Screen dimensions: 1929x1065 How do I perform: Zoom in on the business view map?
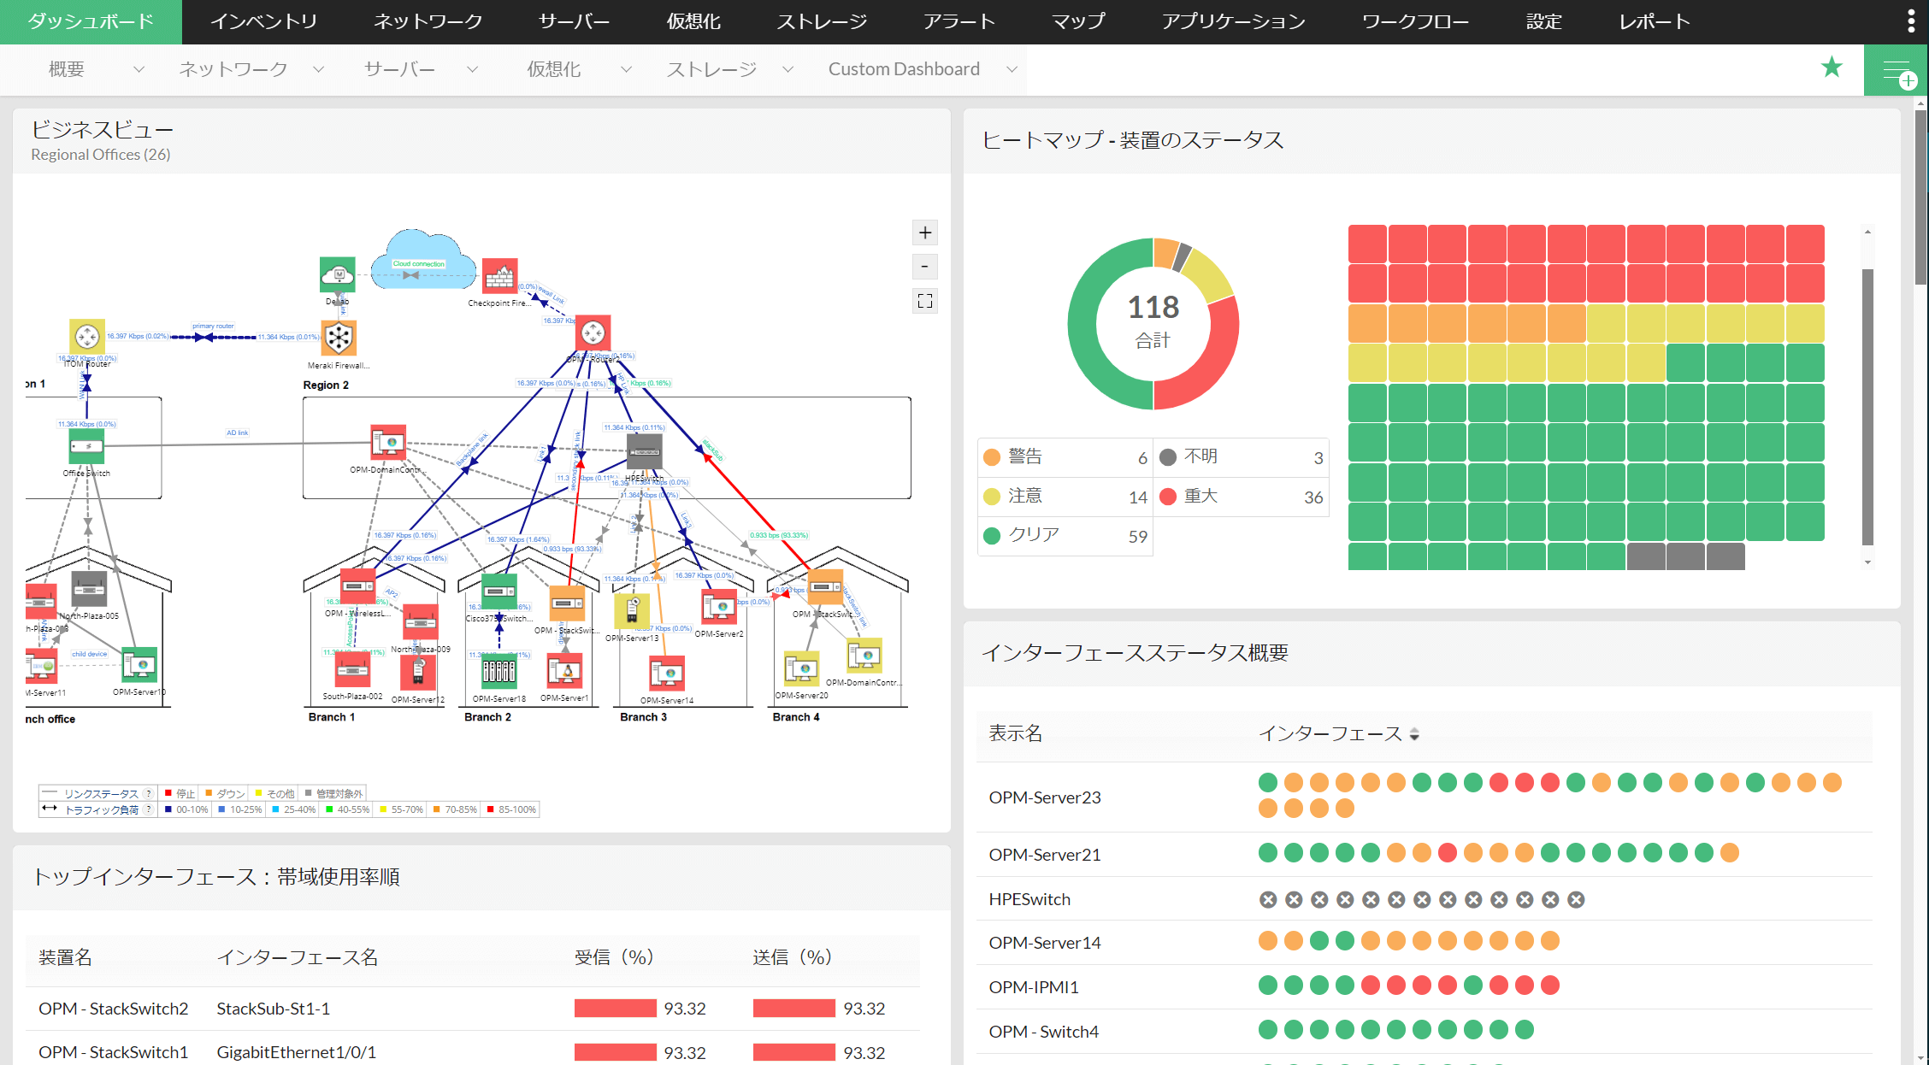[924, 232]
